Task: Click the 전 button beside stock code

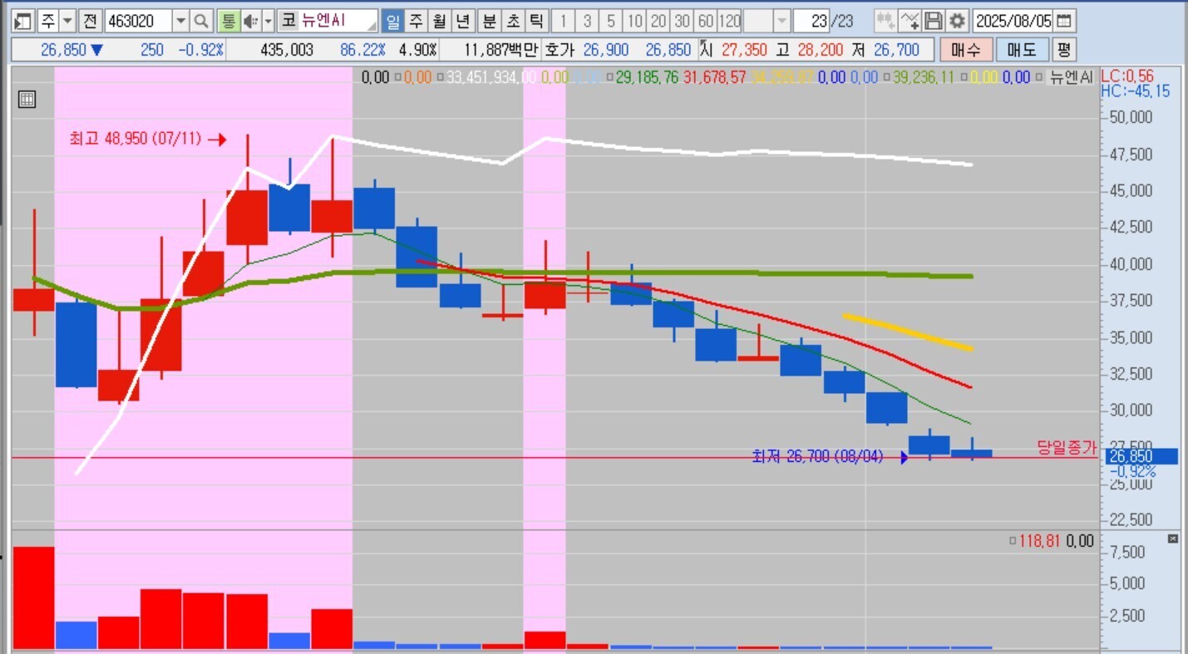Action: (91, 21)
